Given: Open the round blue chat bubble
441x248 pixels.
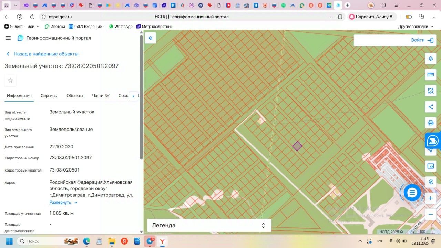Looking at the screenshot, I should pyautogui.click(x=412, y=193).
